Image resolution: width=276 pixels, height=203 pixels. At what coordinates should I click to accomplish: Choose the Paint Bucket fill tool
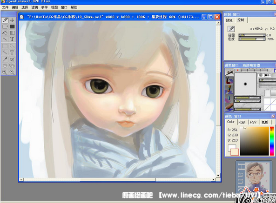coord(5,33)
